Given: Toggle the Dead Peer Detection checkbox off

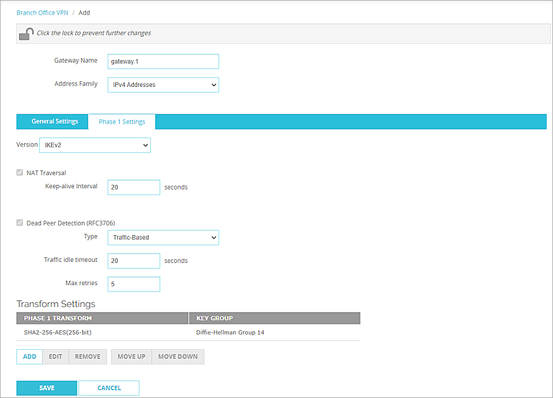Looking at the screenshot, I should [x=20, y=222].
